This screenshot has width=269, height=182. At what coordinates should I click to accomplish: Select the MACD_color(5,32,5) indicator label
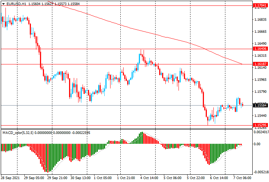pos(18,132)
